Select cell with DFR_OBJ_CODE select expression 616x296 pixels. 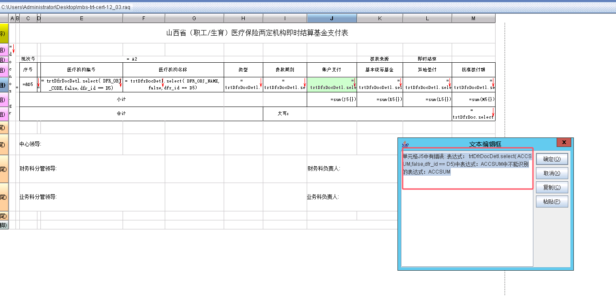pos(82,84)
